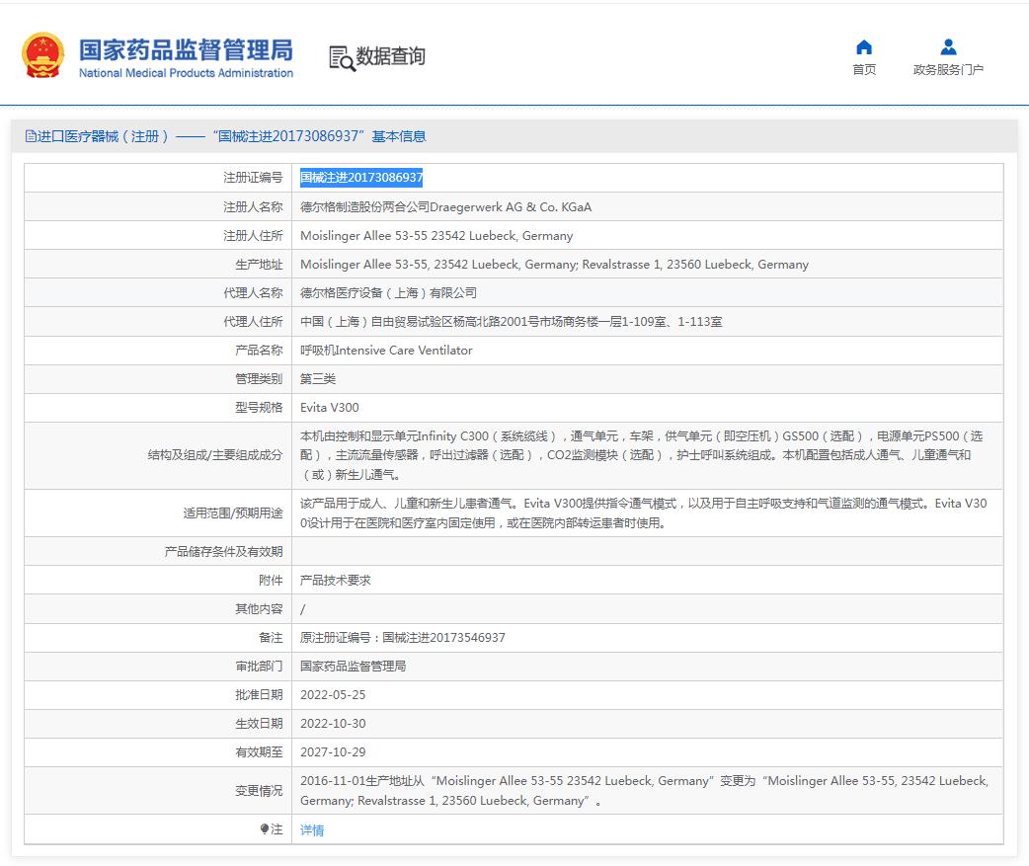Click the 产品技术要求 attachment text
This screenshot has width=1029, height=866.
pos(337,580)
